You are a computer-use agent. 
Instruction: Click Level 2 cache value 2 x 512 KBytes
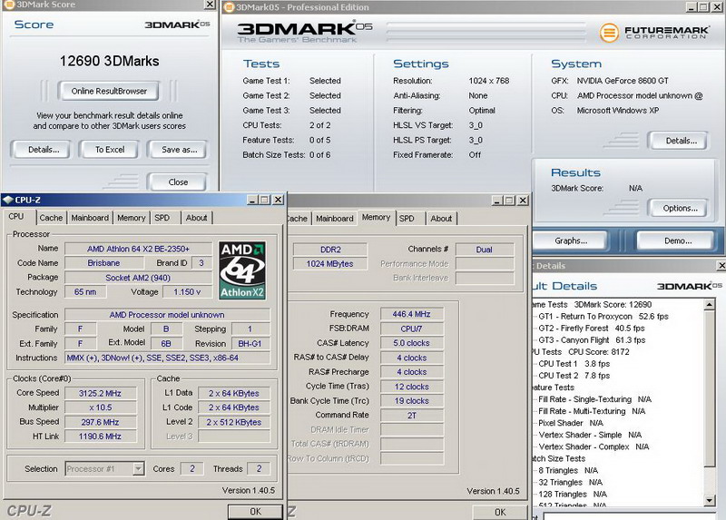coord(234,422)
